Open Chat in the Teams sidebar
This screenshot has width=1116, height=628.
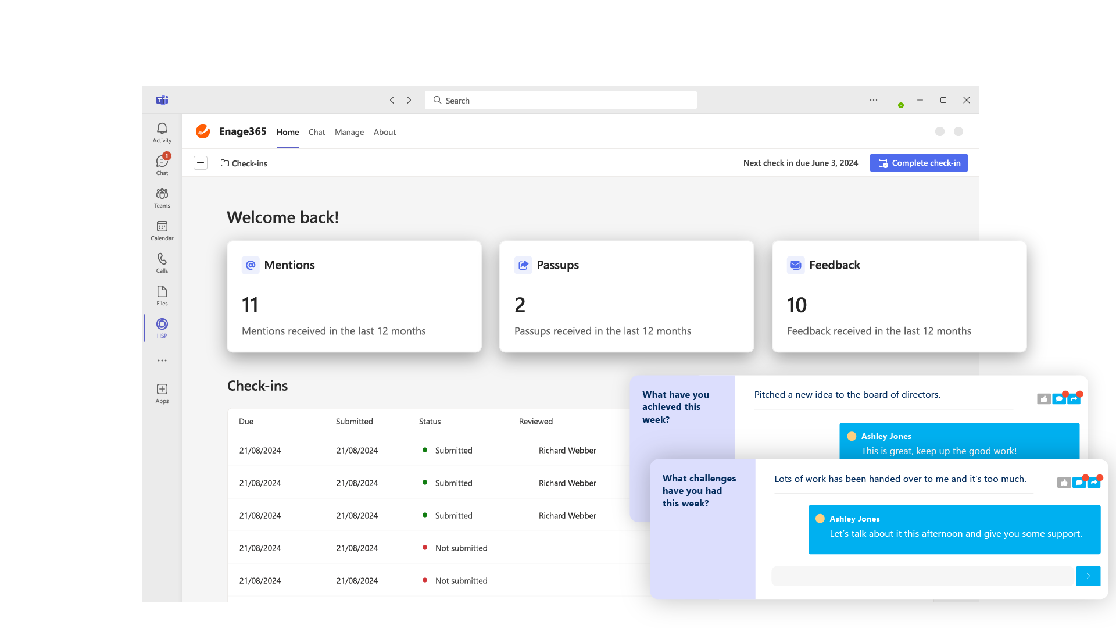tap(162, 165)
